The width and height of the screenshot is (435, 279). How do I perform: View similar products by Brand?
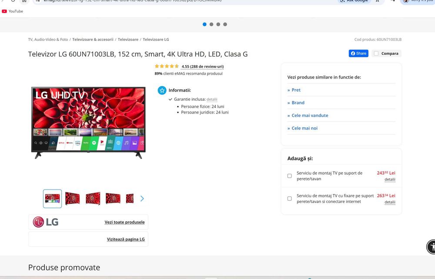298,103
